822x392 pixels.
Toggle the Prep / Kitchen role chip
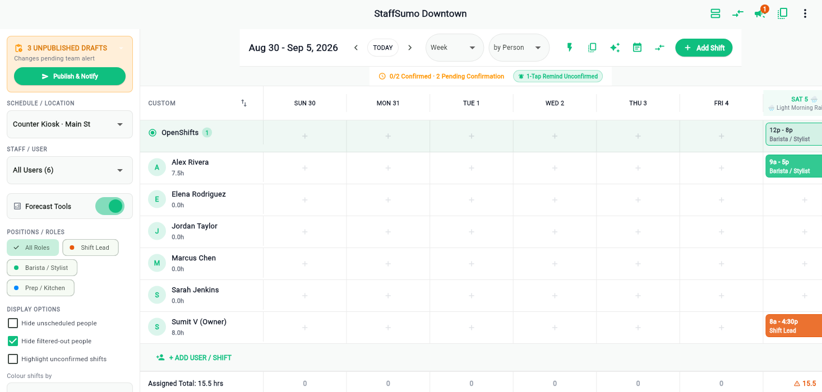(x=40, y=288)
